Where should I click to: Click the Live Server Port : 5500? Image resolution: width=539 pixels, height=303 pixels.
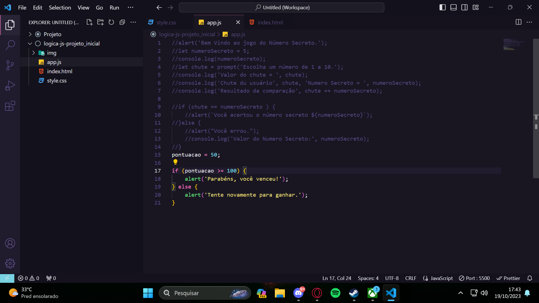coord(474,278)
